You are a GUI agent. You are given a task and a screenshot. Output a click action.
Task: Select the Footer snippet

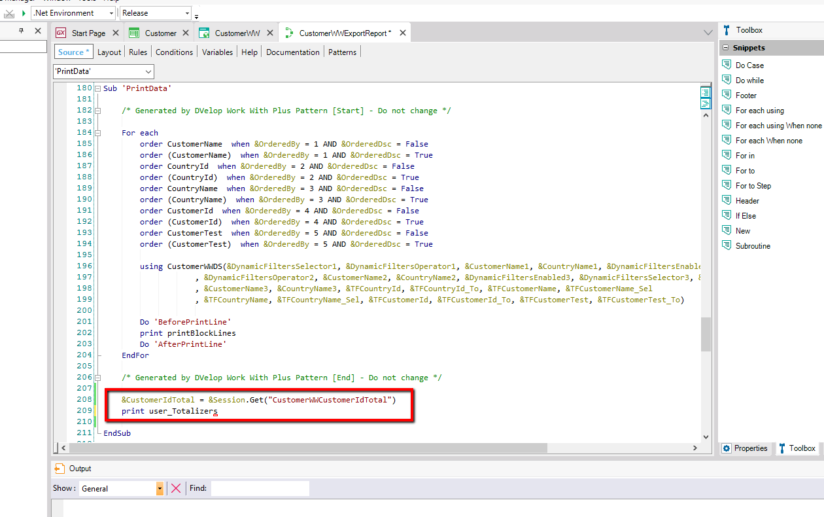(x=746, y=96)
